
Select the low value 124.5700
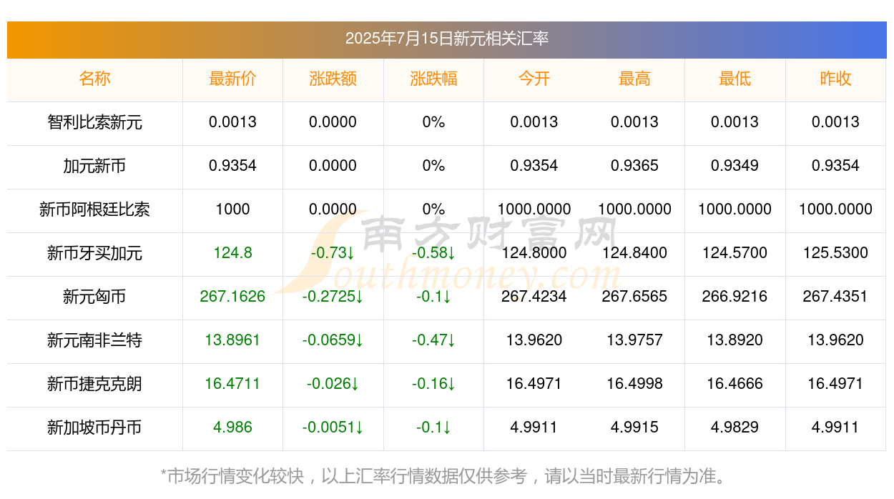735,253
